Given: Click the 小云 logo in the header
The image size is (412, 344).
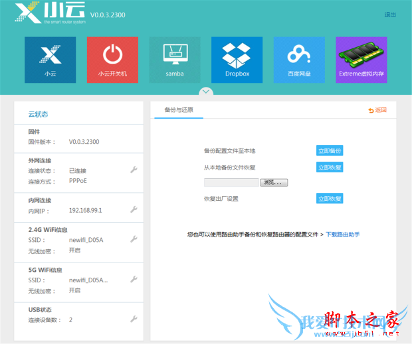Looking at the screenshot, I should pyautogui.click(x=50, y=13).
